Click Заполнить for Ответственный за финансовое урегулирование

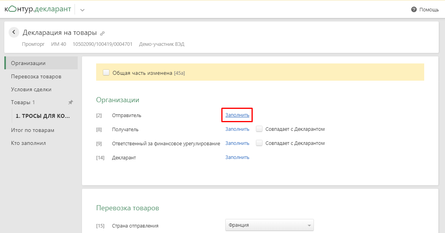(237, 143)
